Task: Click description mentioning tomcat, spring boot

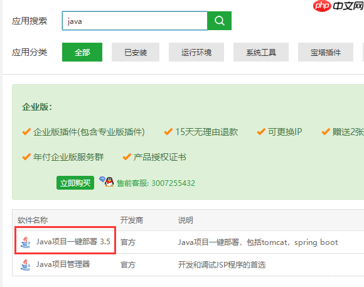Action: pos(258,242)
